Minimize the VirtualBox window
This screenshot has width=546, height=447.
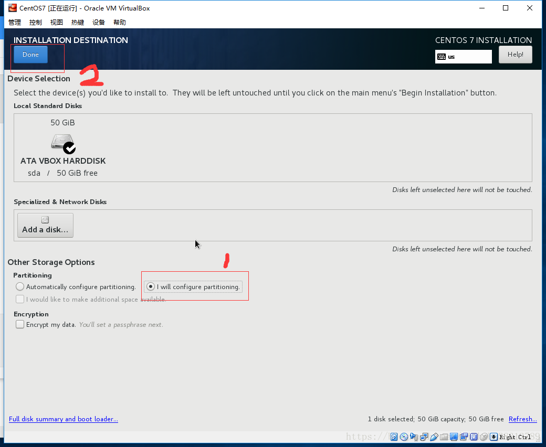482,8
